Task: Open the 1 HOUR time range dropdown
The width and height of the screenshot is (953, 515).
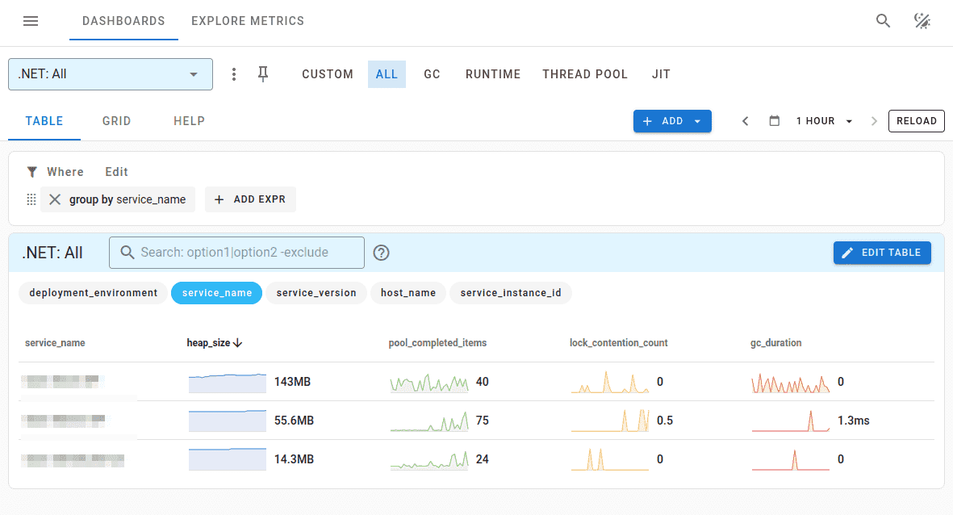Action: (823, 120)
